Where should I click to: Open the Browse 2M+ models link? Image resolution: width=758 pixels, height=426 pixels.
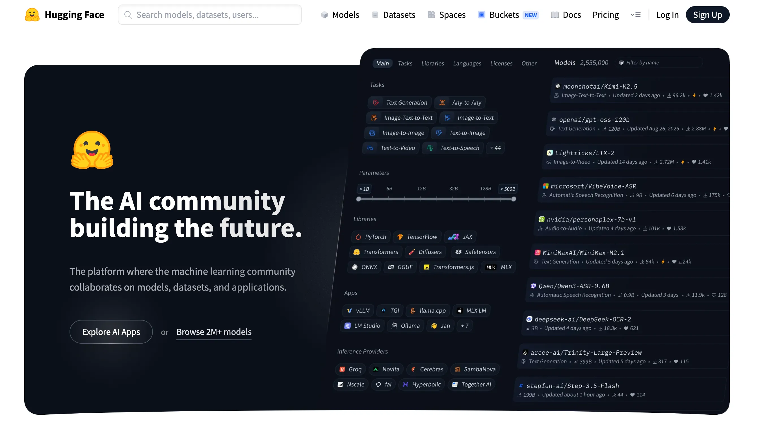tap(214, 332)
